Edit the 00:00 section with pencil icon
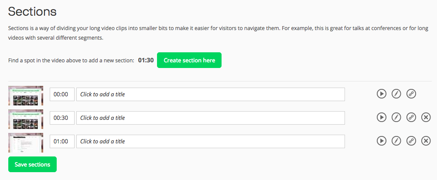Image resolution: width=437 pixels, height=180 pixels. tap(396, 94)
